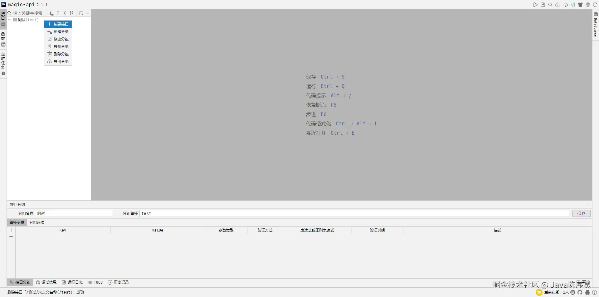Click the locate target icon in tree toolbar
The height and width of the screenshot is (297, 599).
tap(81, 13)
